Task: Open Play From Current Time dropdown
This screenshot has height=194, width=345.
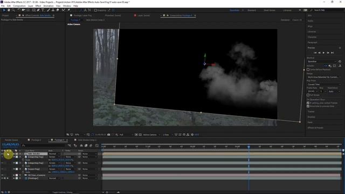Action: 323,85
